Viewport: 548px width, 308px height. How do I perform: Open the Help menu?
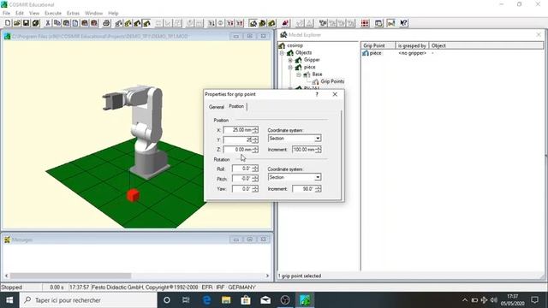click(x=113, y=14)
